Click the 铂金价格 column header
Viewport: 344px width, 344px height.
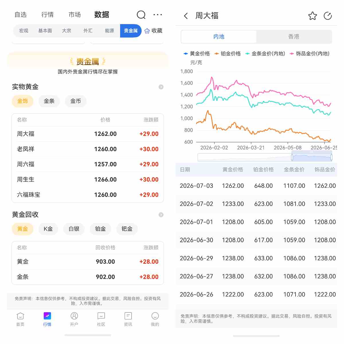[x=263, y=169]
